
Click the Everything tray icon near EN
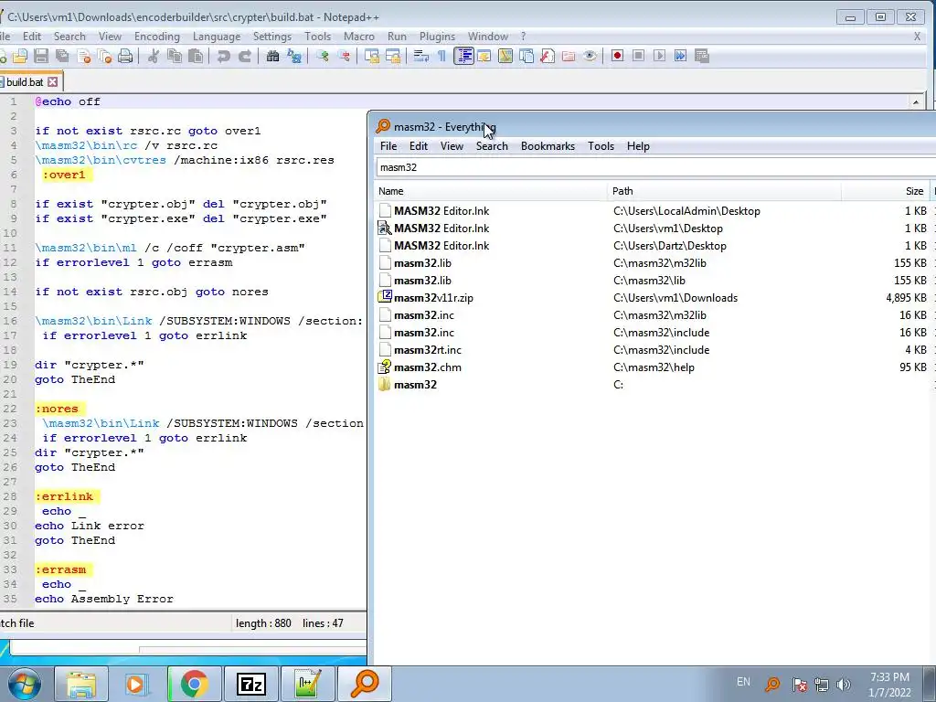(772, 684)
